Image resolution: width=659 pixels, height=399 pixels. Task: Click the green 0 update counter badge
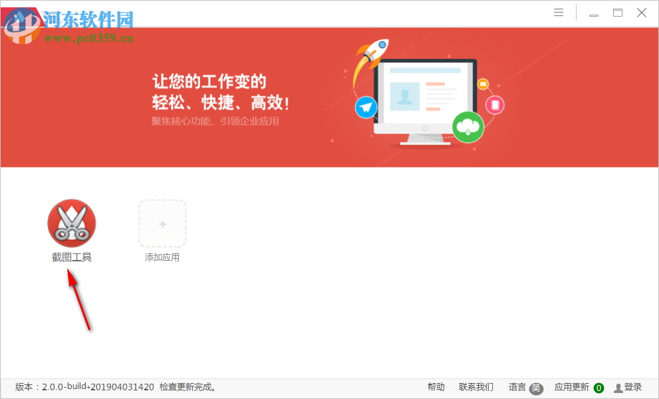coord(598,387)
